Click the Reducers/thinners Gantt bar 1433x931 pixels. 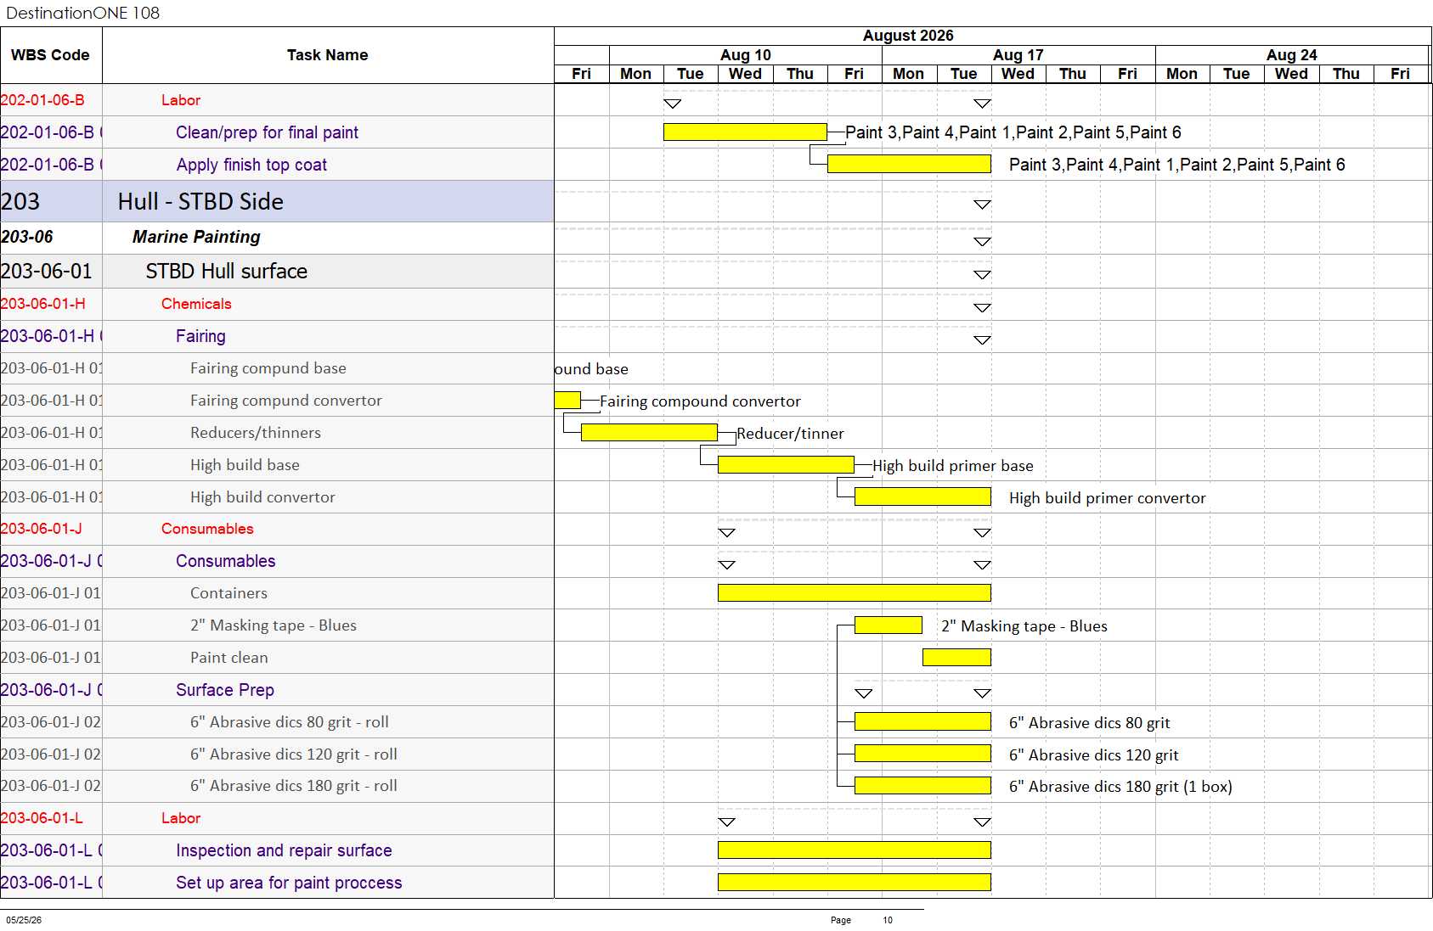pyautogui.click(x=649, y=432)
